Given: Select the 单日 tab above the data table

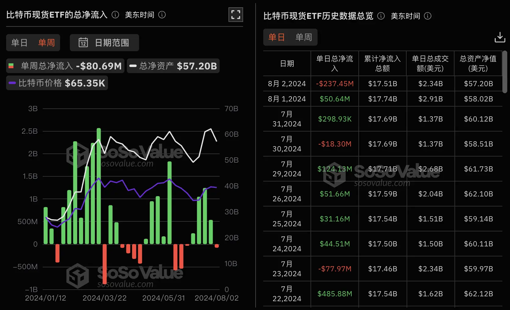Looking at the screenshot, I should (276, 37).
